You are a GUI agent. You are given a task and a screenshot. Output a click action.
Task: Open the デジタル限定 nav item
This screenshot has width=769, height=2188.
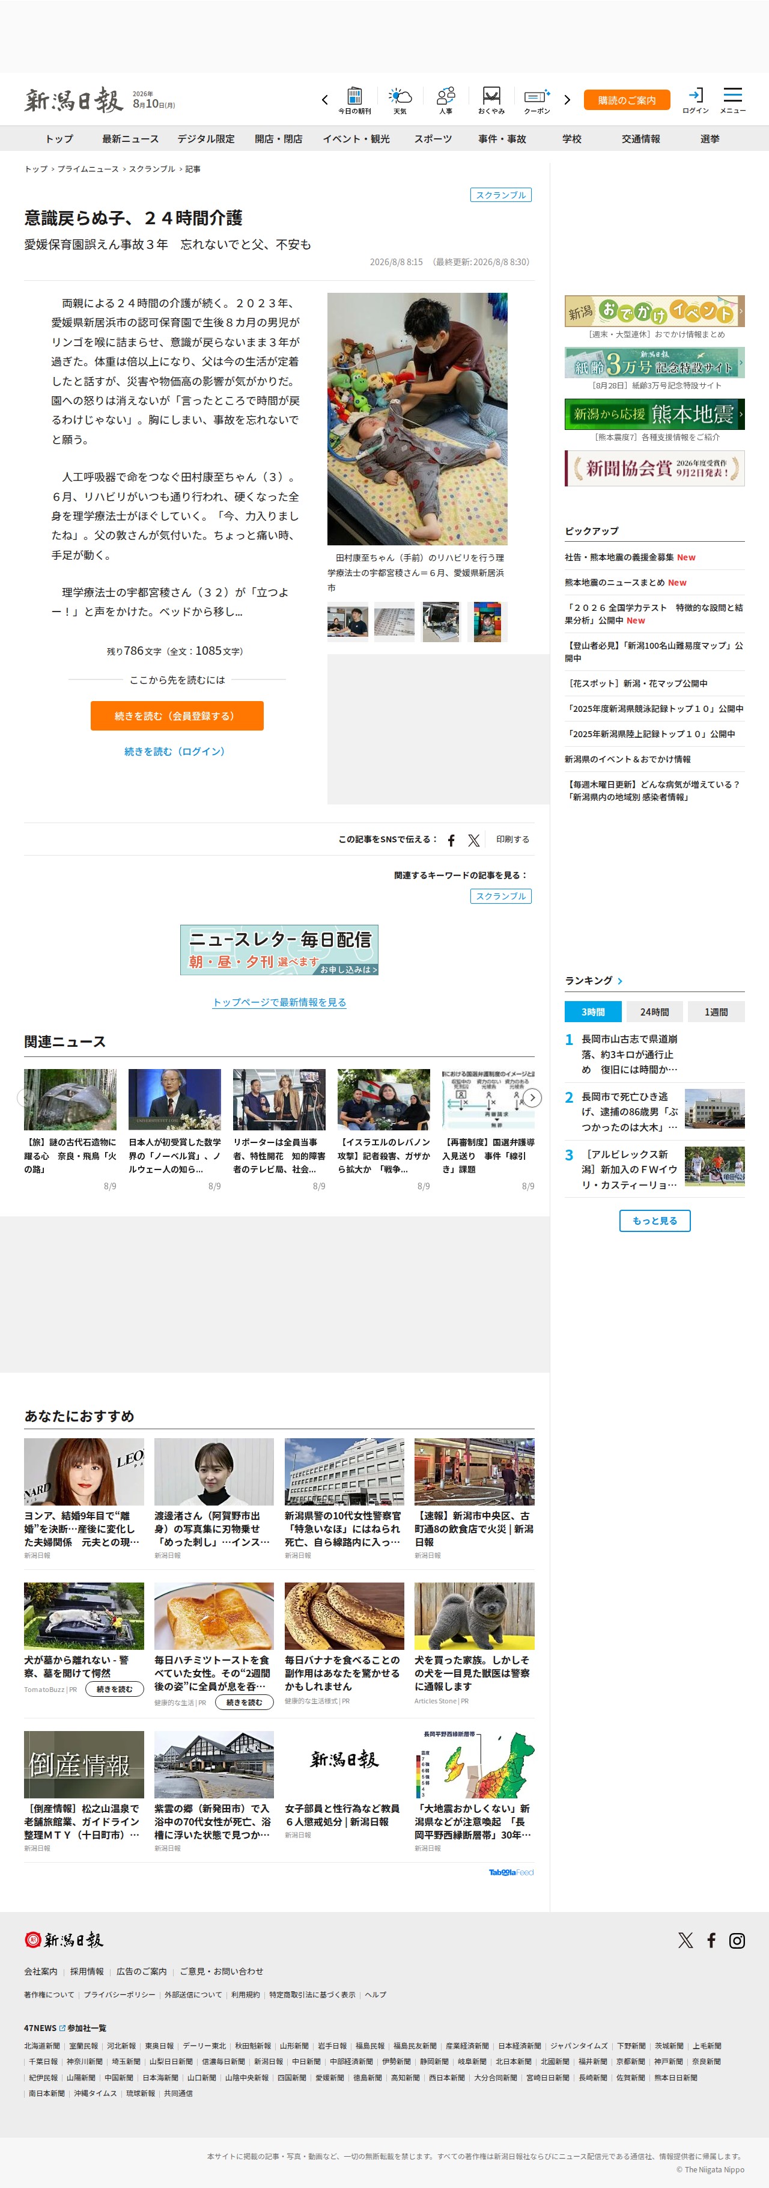(x=205, y=138)
